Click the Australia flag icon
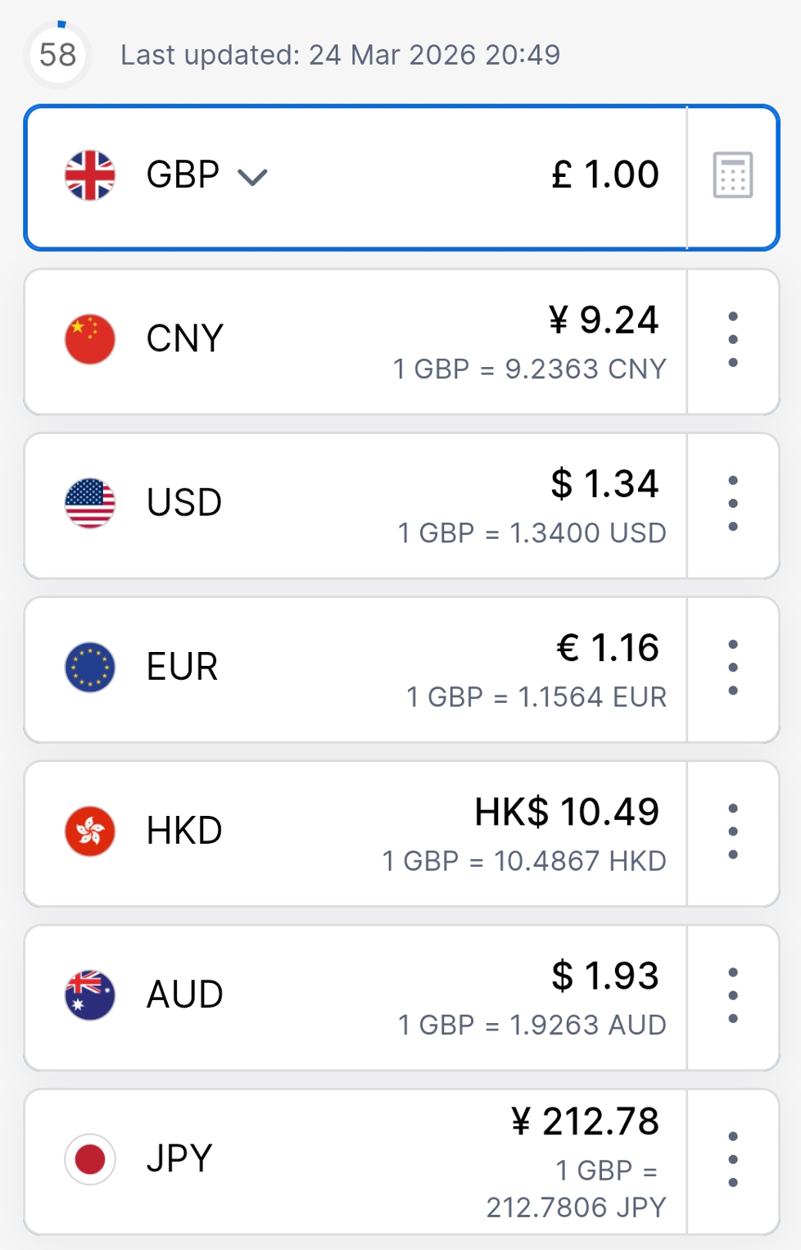 [x=90, y=994]
